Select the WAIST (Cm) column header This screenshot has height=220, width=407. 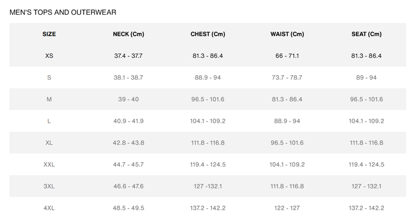(x=287, y=34)
